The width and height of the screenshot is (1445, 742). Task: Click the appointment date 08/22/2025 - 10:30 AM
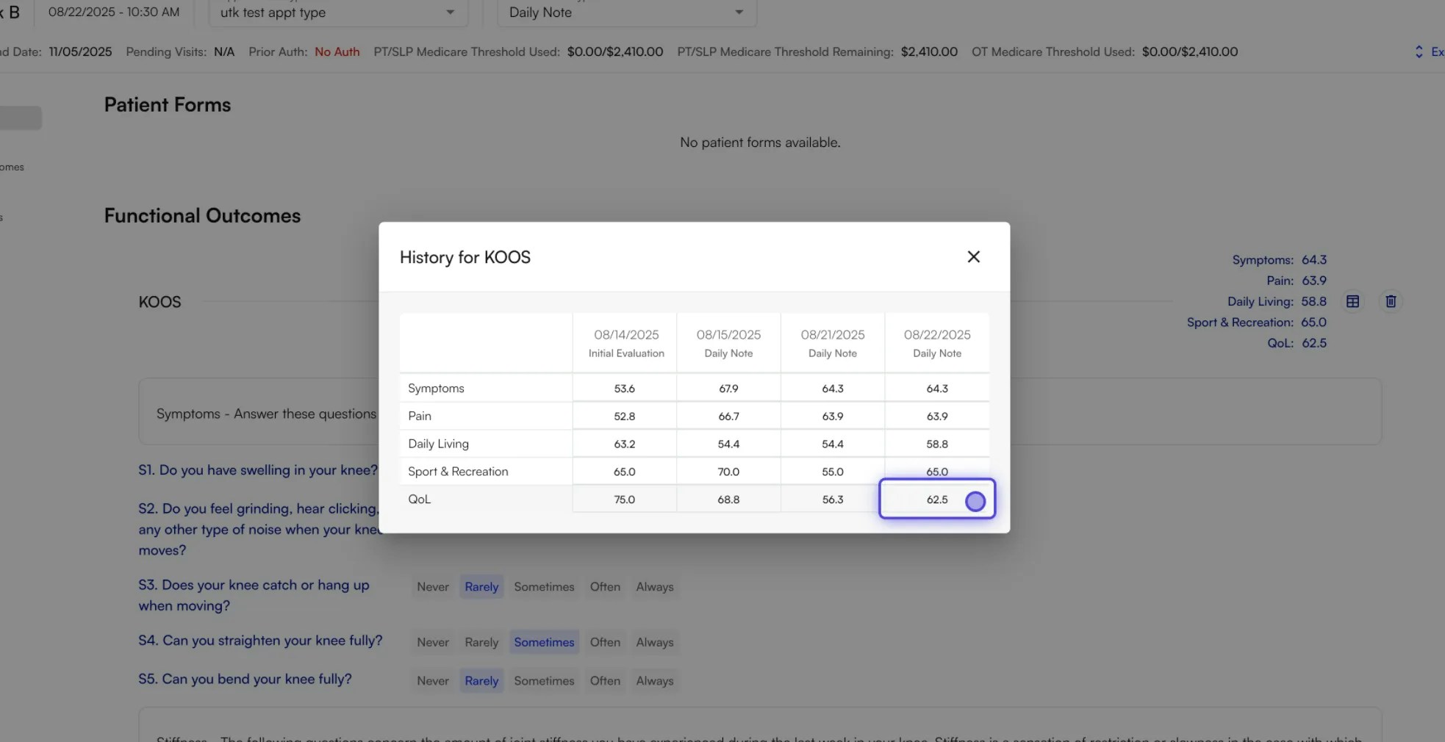[x=114, y=12]
